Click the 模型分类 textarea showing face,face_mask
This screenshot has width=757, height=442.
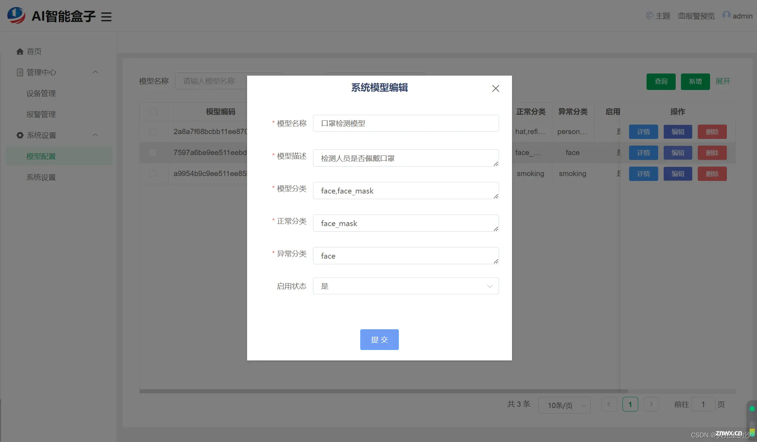pyautogui.click(x=406, y=191)
